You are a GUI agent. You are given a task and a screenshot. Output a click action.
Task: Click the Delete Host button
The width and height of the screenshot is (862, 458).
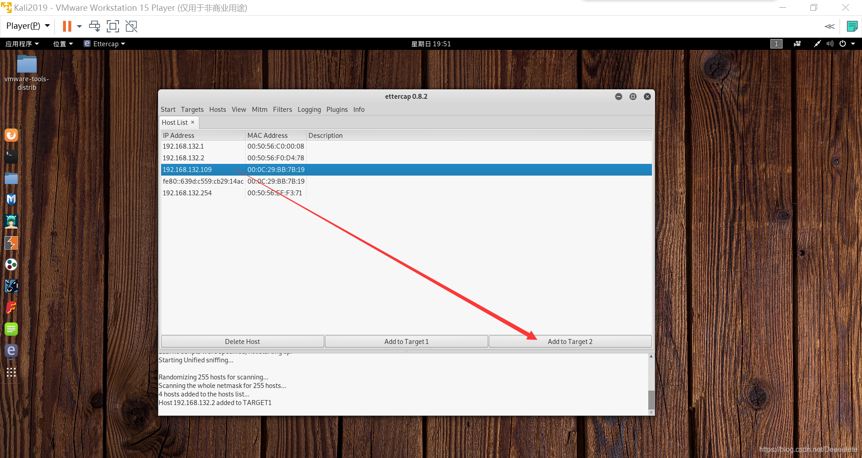pos(242,342)
